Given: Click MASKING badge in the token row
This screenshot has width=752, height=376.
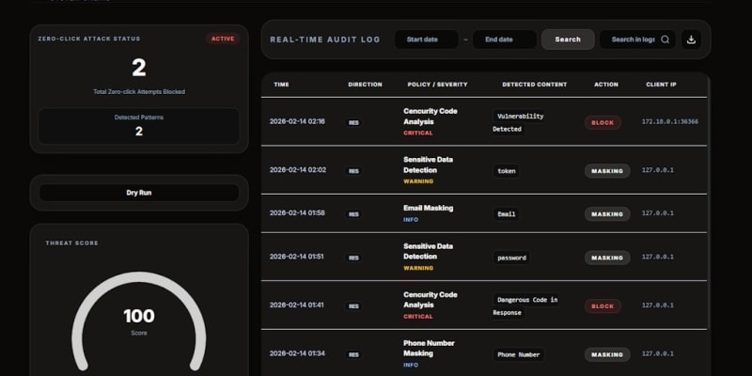Looking at the screenshot, I should [606, 171].
